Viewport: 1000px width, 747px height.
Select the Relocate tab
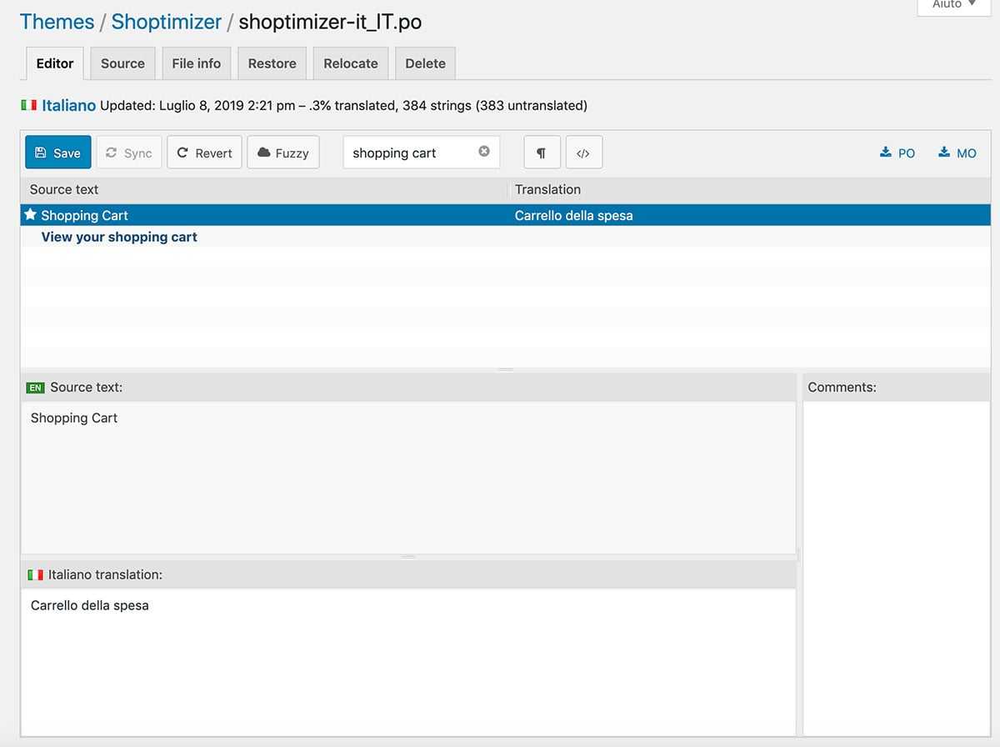(x=351, y=63)
